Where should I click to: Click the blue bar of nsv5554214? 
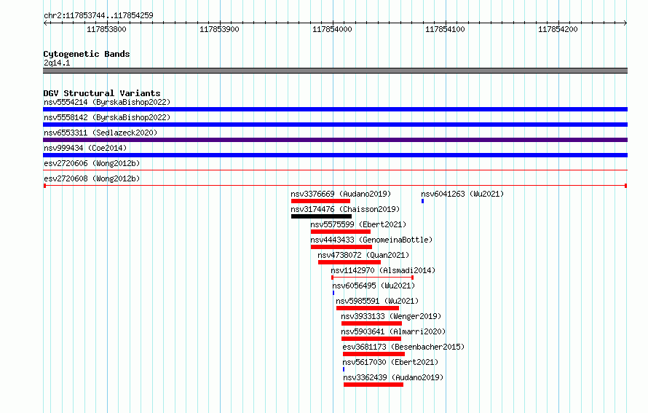[335, 109]
